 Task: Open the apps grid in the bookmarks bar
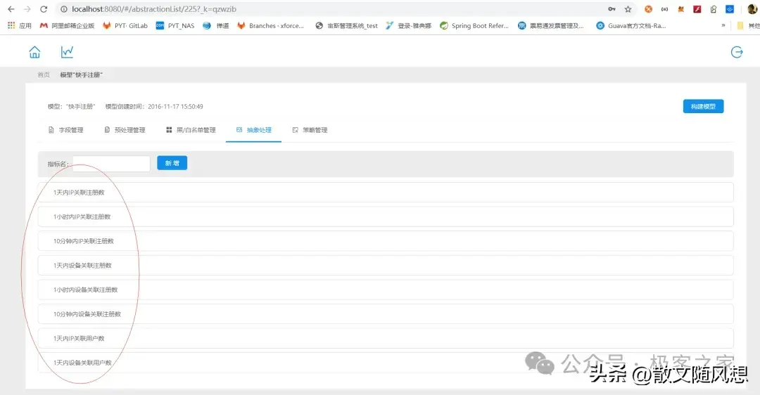pos(11,25)
